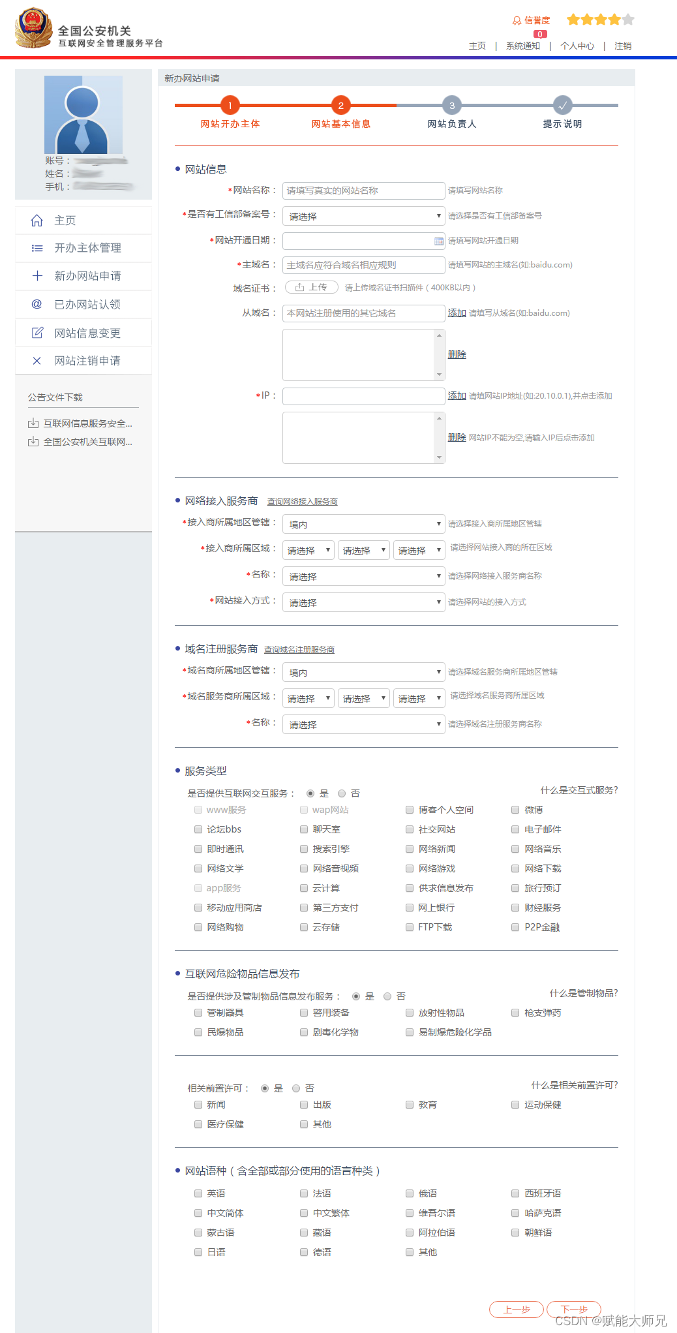The image size is (677, 1333).
Task: Click the checkmark step circle 提示说明
Action: click(x=563, y=105)
